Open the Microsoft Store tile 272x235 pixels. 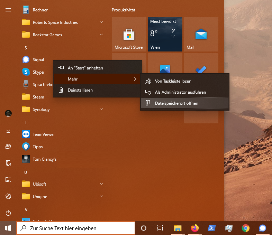click(x=129, y=34)
